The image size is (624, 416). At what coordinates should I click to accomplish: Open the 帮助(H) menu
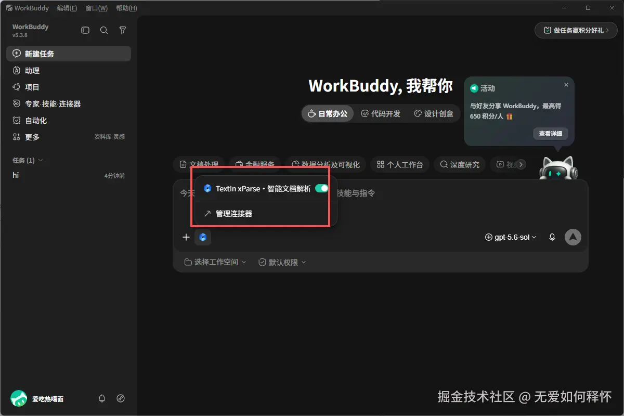[x=127, y=8]
